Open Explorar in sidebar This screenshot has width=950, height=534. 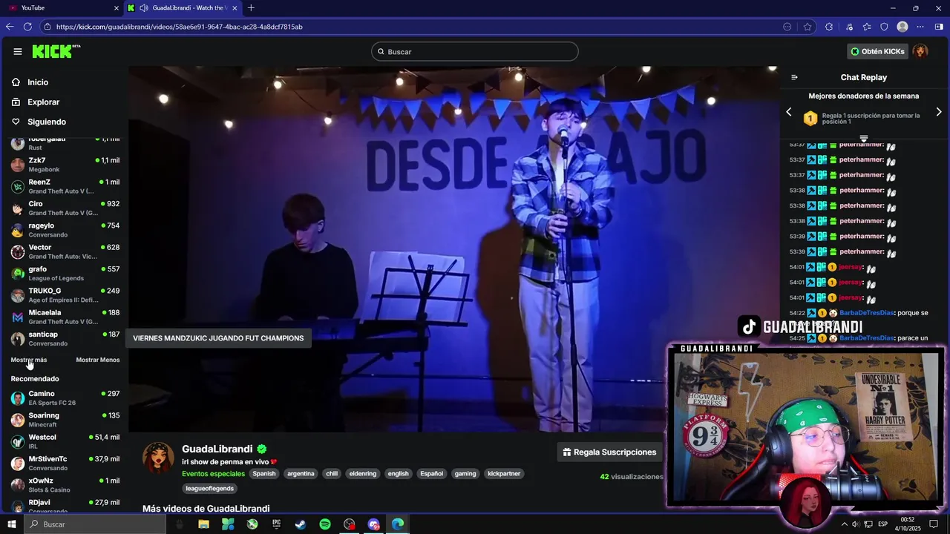43,102
